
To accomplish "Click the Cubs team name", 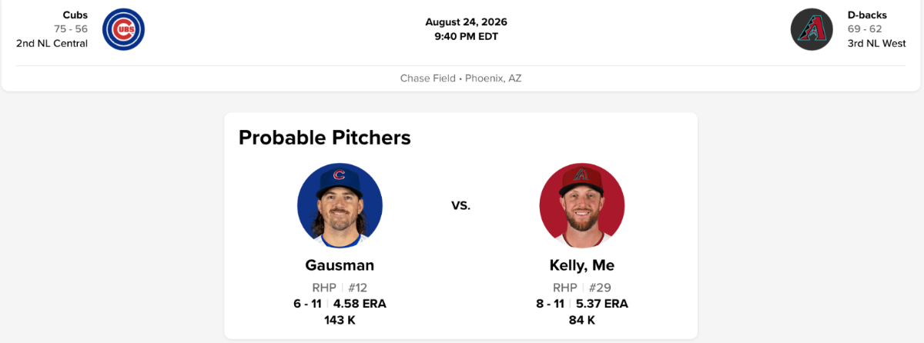I will tap(75, 15).
